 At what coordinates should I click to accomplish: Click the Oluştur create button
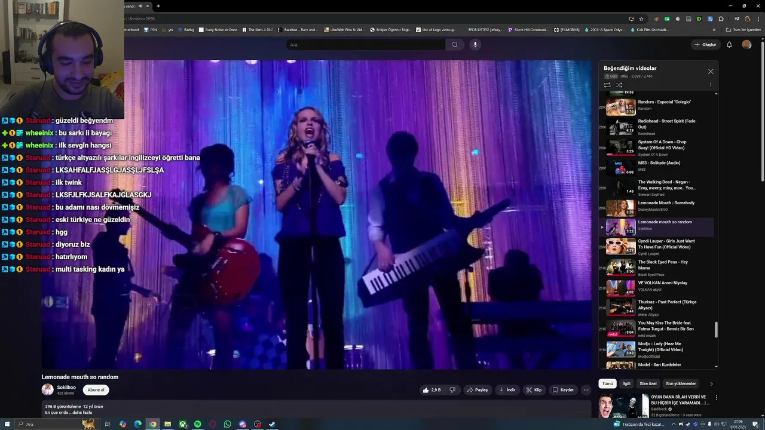[x=705, y=45]
